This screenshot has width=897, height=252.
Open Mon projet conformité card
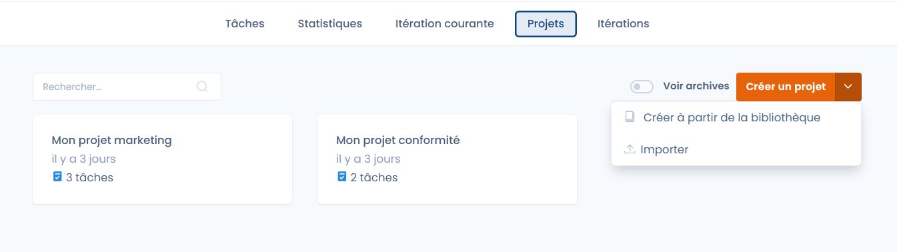point(447,159)
